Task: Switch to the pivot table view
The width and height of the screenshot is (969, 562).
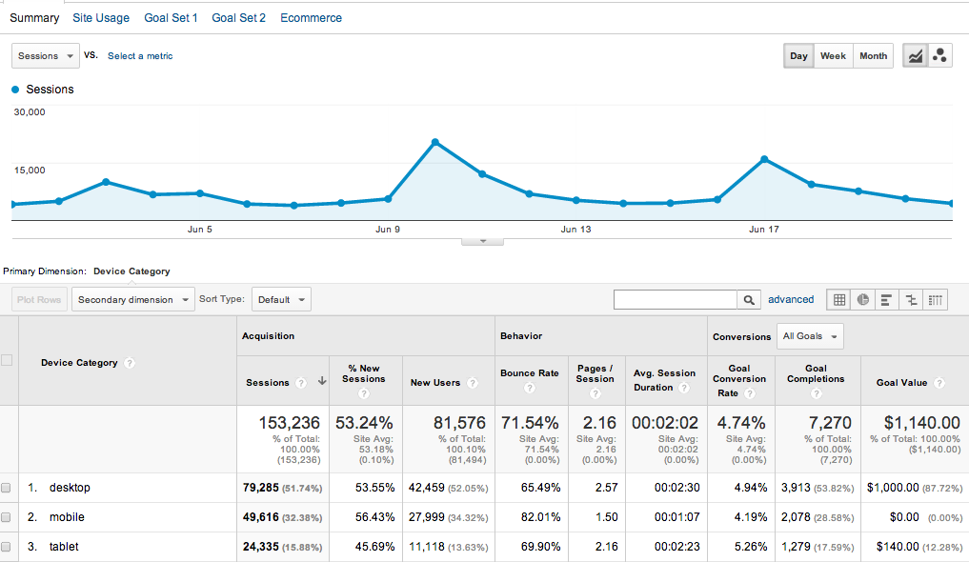Action: [936, 299]
